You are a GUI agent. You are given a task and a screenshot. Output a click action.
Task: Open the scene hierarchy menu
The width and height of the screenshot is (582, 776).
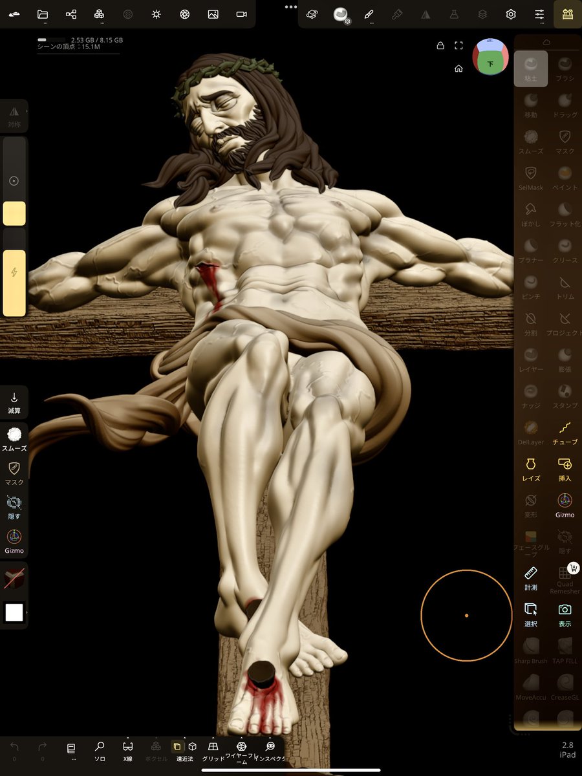71,14
